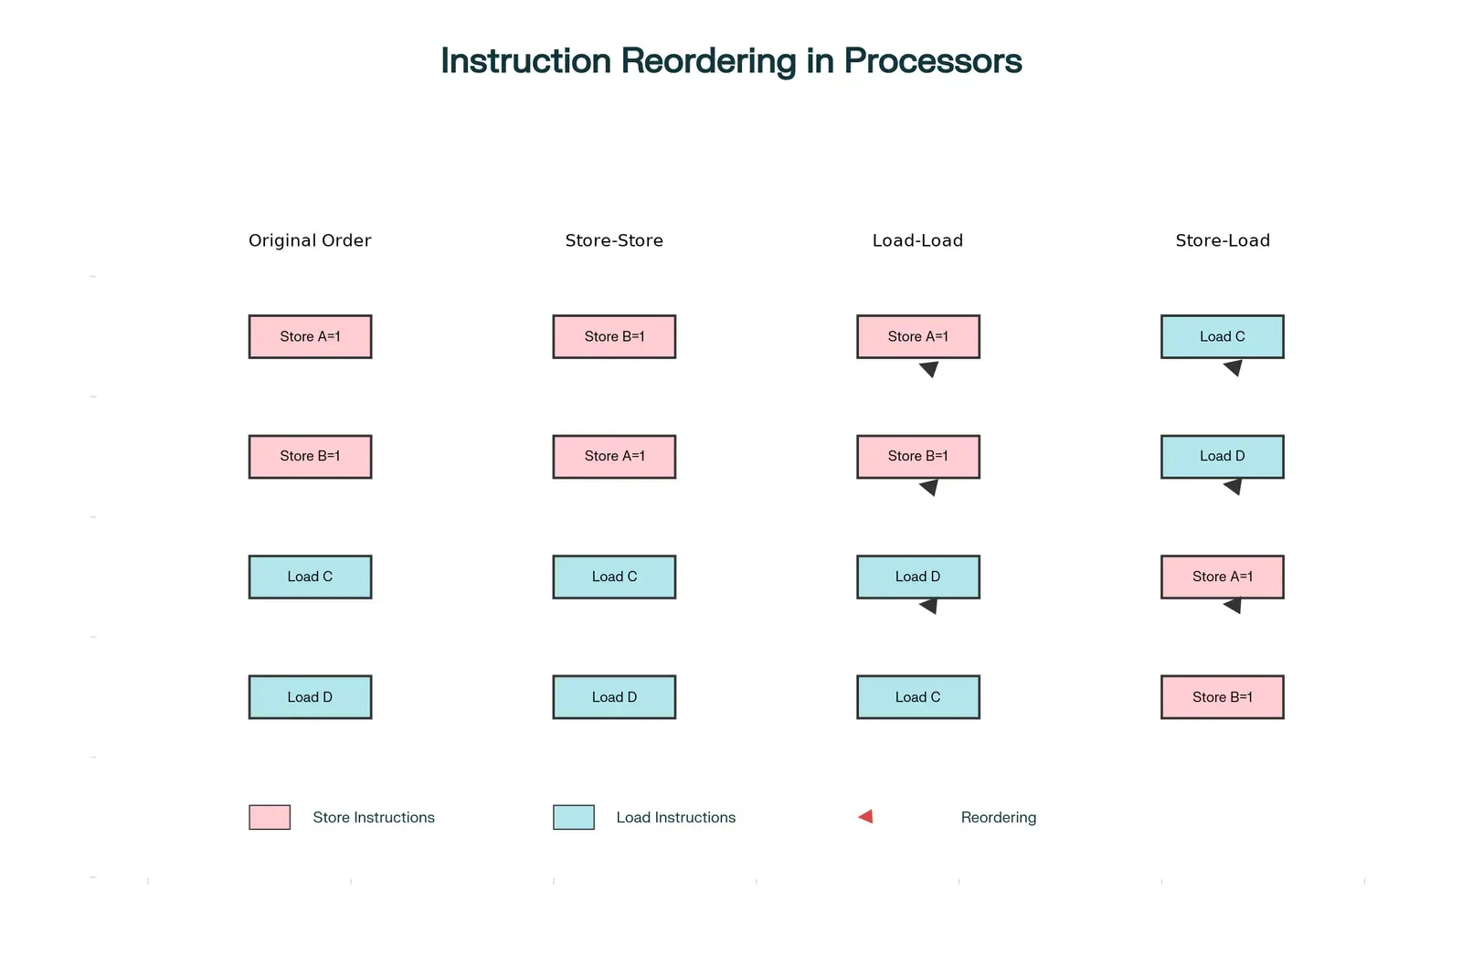Click the arrow below Store-Load Load C

pyautogui.click(x=1233, y=368)
